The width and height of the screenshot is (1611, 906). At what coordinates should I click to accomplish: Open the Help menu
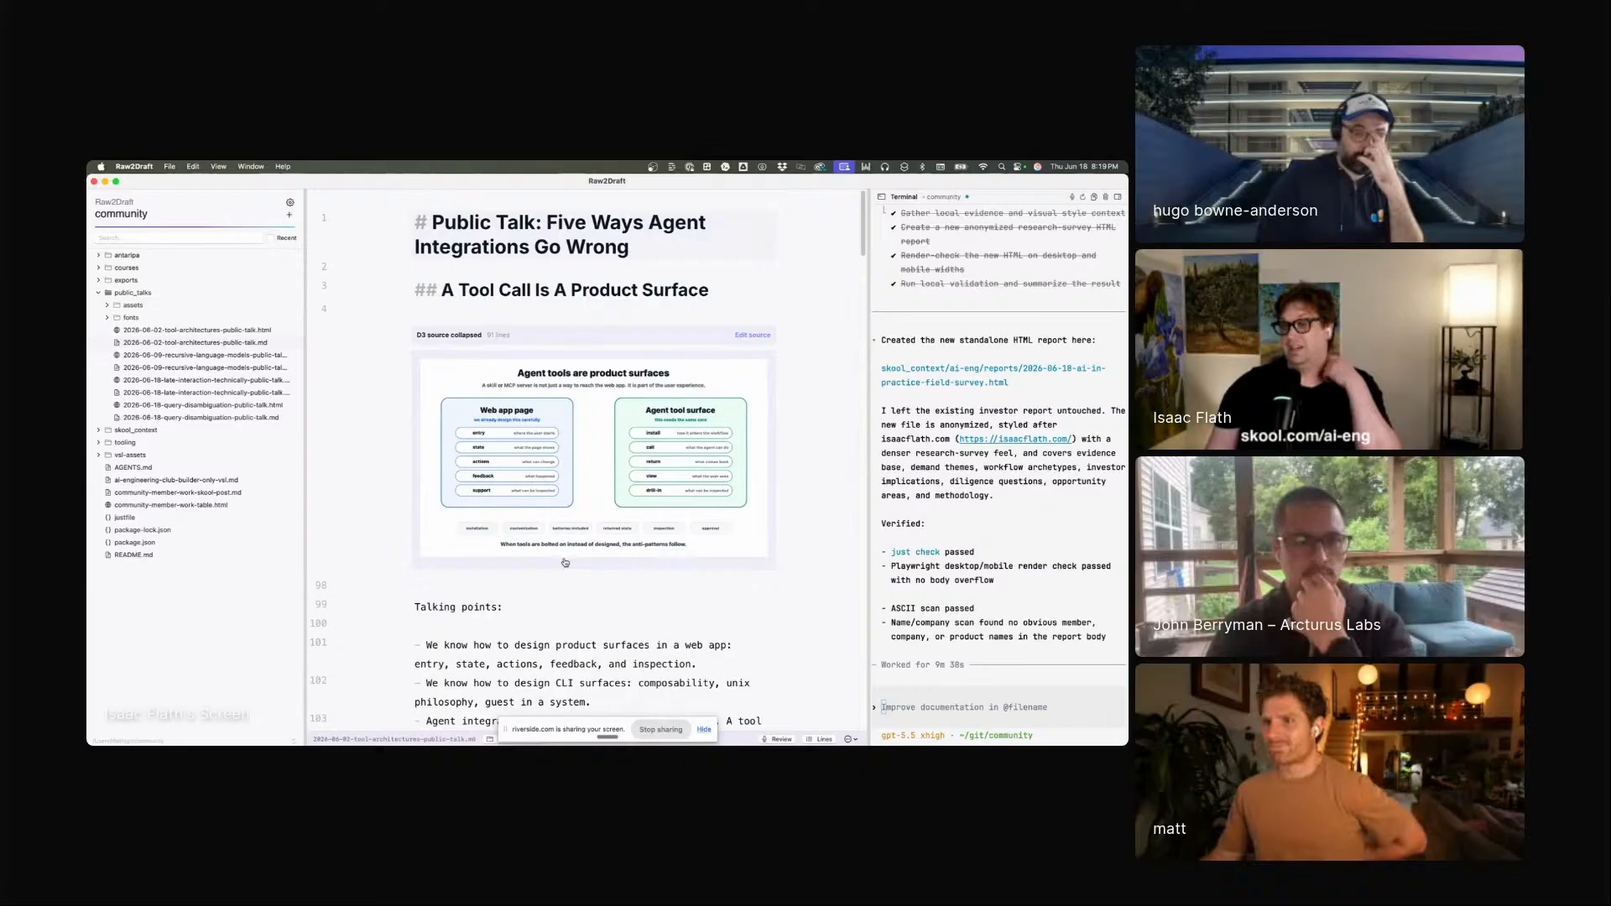pos(283,167)
